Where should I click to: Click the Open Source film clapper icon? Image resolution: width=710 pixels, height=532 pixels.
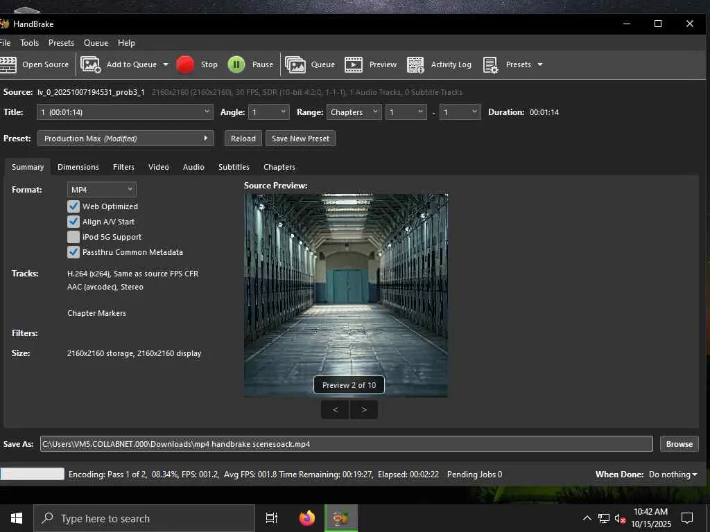pos(8,64)
